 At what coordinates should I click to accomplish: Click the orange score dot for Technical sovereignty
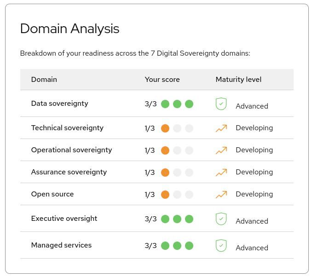tap(165, 128)
